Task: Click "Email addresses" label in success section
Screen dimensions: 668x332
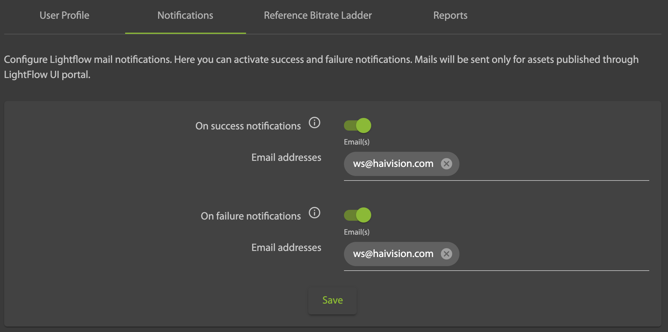Action: click(x=286, y=158)
